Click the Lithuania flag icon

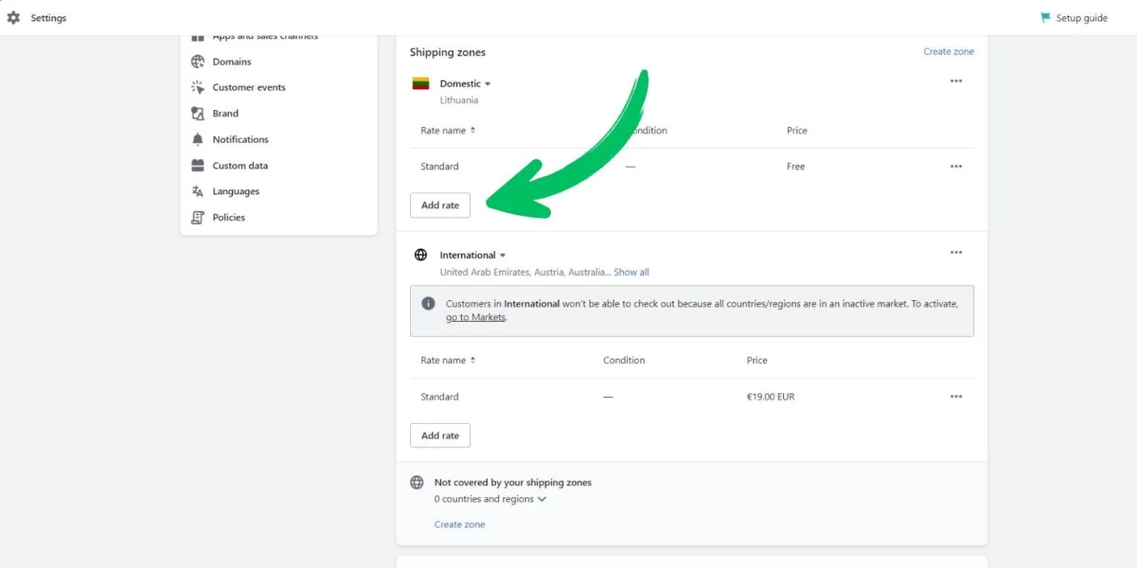coord(421,83)
